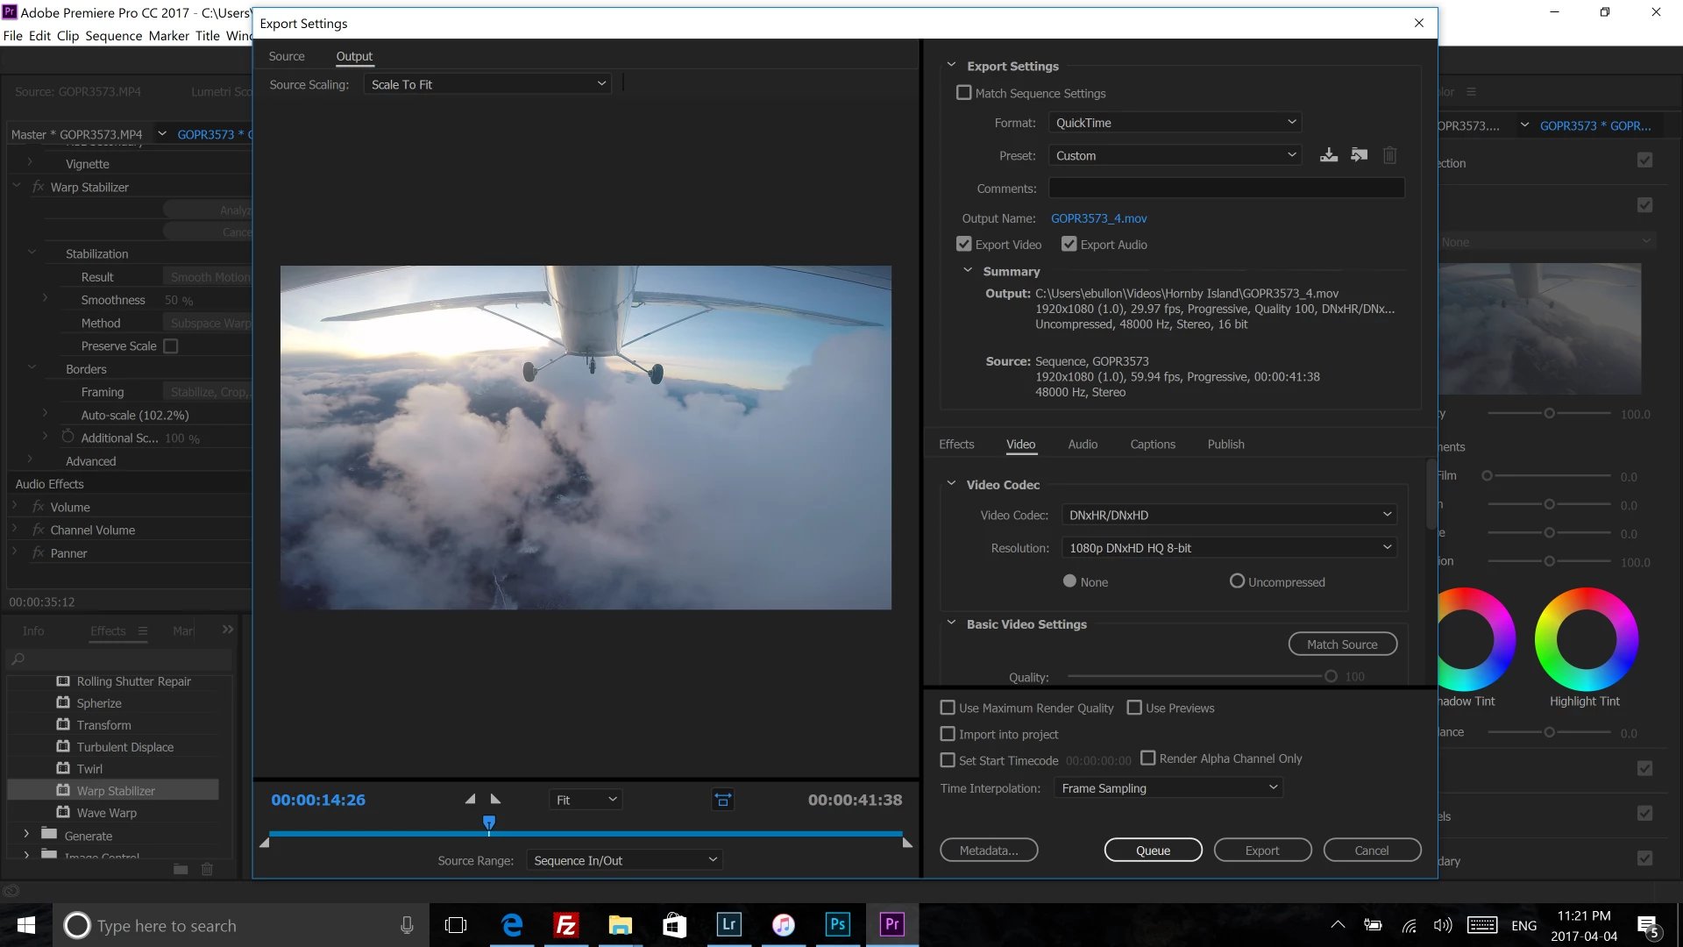This screenshot has height=947, width=1683.
Task: Enable Match Sequence Settings checkbox
Action: point(964,93)
